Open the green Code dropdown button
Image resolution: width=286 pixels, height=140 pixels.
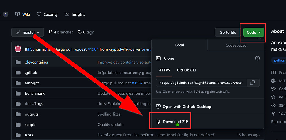tap(254, 32)
